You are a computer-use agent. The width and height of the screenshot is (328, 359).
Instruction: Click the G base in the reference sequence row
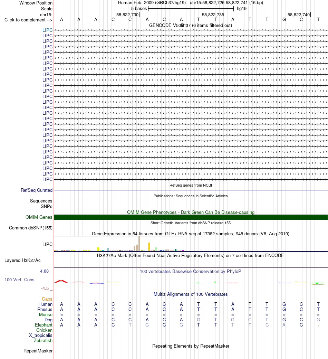[284, 20]
